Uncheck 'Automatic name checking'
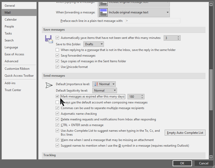This screenshot has width=215, height=168. [x=57, y=113]
